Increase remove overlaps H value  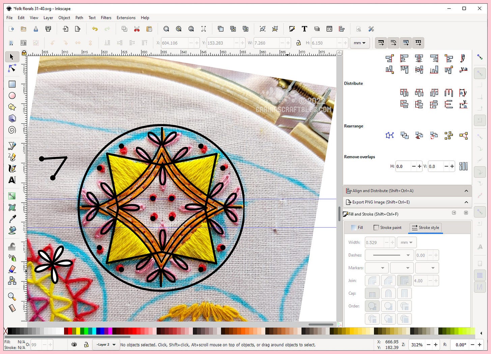(x=419, y=166)
